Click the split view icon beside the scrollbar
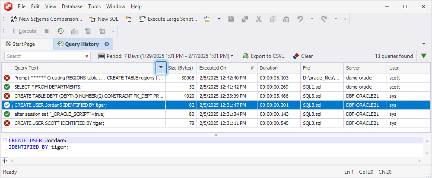 5,161
